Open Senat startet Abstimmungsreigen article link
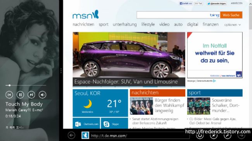The image size is (252, 141). click(x=155, y=121)
